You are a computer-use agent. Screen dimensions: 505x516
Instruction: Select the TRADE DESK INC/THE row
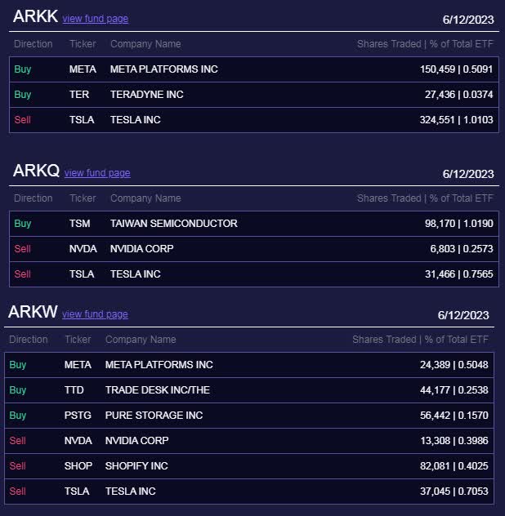point(249,390)
